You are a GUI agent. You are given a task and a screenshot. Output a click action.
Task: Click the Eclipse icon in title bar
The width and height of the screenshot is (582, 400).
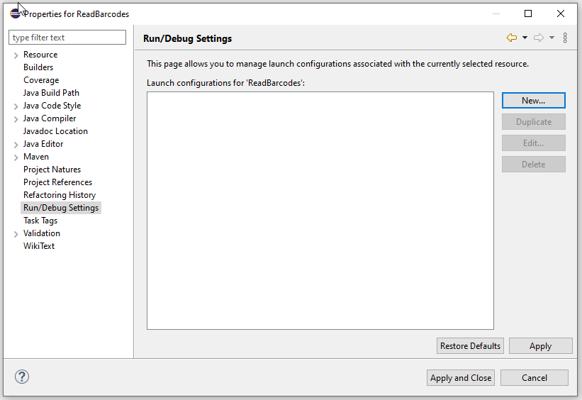click(x=15, y=13)
